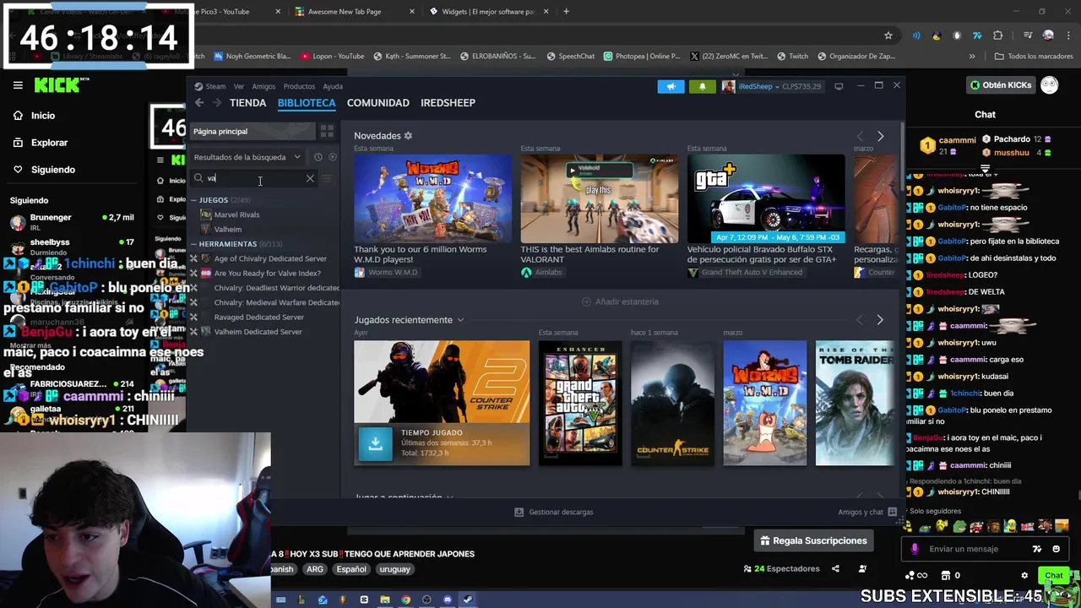Select Valheim in the games list

(227, 230)
